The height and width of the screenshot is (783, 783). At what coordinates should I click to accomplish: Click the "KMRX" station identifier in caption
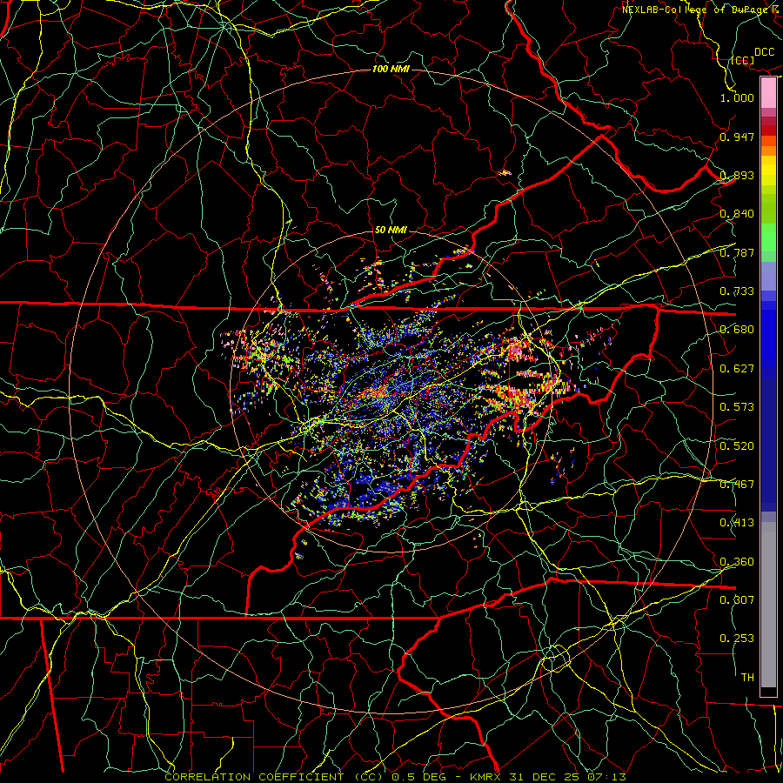(485, 777)
